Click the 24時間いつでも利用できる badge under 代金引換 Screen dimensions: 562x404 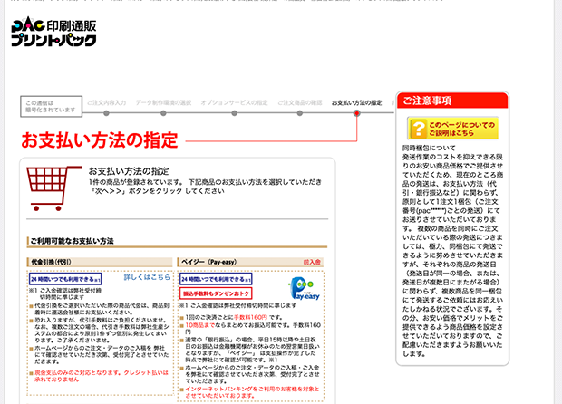[x=65, y=279]
